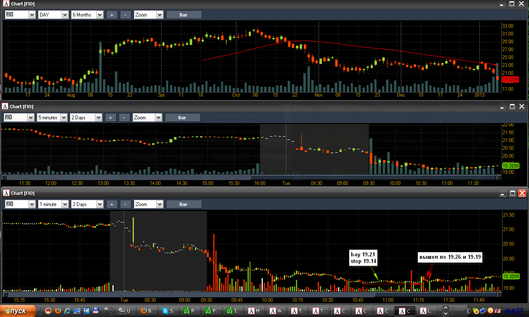Click the Bar button on the daily chart
The height and width of the screenshot is (317, 529).
click(184, 15)
